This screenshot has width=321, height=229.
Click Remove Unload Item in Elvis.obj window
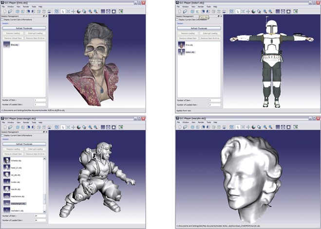coord(13,38)
